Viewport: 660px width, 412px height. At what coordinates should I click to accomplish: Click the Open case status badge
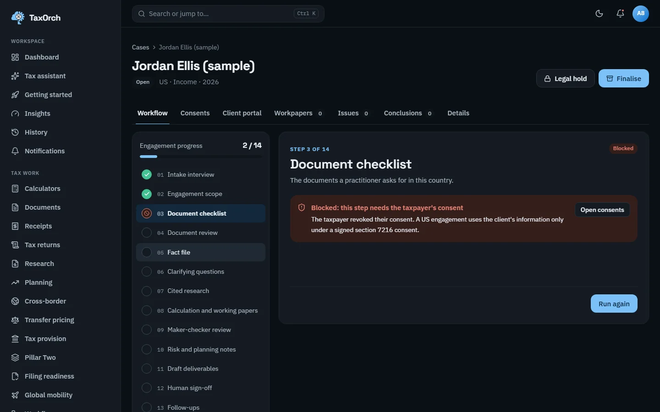click(x=143, y=82)
